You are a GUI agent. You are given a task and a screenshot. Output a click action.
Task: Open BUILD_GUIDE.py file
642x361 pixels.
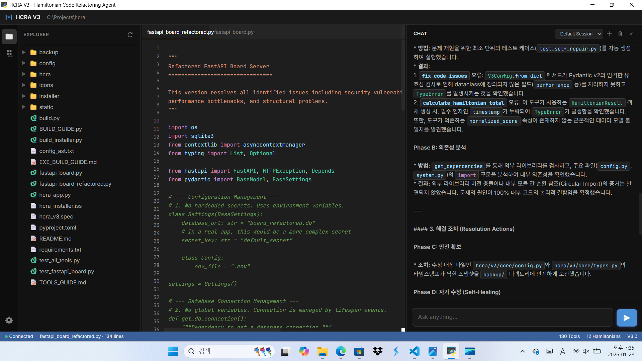click(x=79, y=129)
